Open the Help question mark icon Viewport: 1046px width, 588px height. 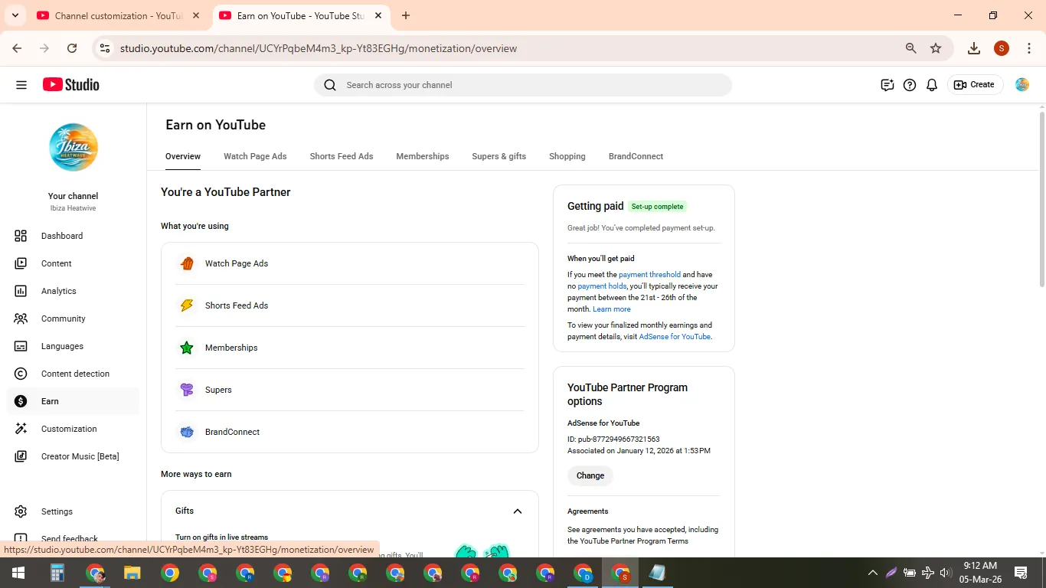tap(910, 85)
